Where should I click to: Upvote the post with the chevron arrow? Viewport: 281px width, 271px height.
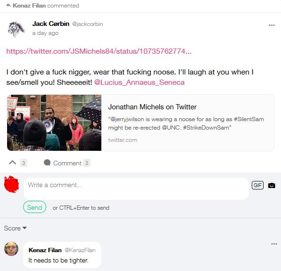(13, 163)
